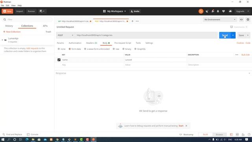Viewport: 252px width, 142px height.
Task: Click the sidebar Filter search field
Action: pyautogui.click(x=27, y=19)
